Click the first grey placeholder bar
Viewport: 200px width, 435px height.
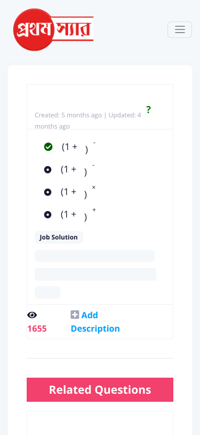(94, 256)
